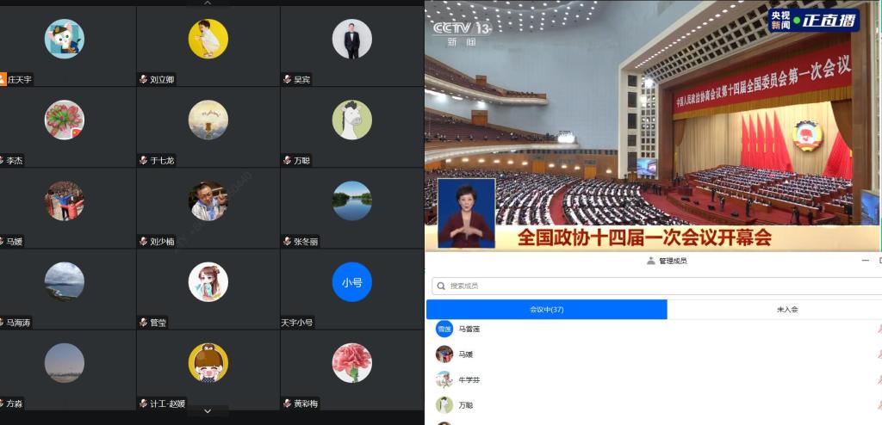Click 张冬丽's muted mic icon on tile
This screenshot has width=882, height=425.
(x=287, y=242)
